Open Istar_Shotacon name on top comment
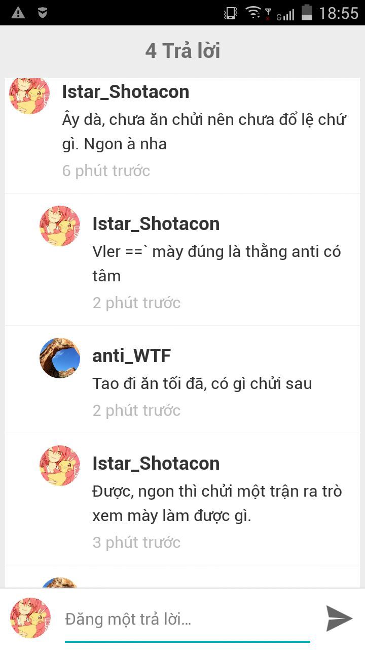The width and height of the screenshot is (365, 650). click(126, 92)
